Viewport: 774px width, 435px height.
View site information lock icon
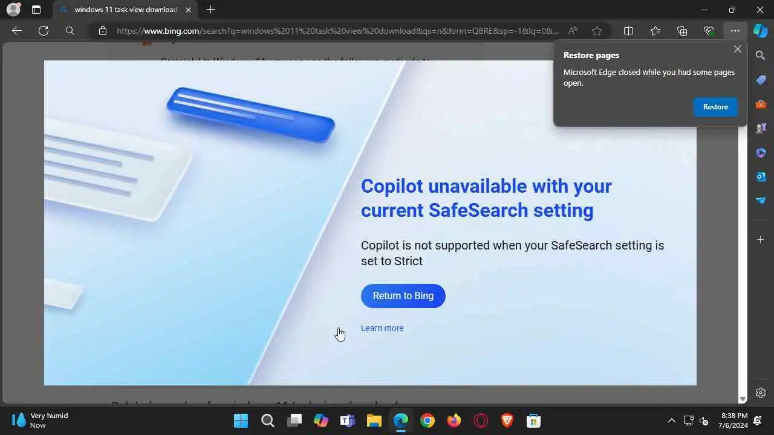pos(103,31)
